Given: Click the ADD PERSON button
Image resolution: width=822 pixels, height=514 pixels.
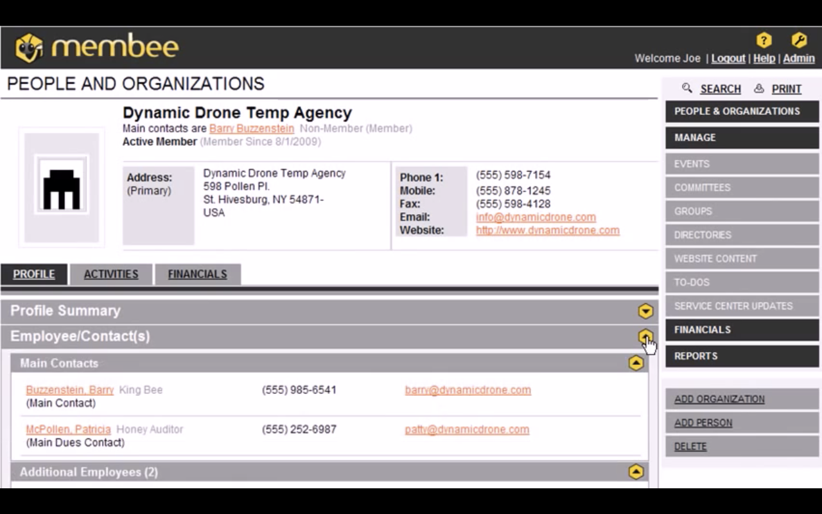Looking at the screenshot, I should (x=742, y=423).
